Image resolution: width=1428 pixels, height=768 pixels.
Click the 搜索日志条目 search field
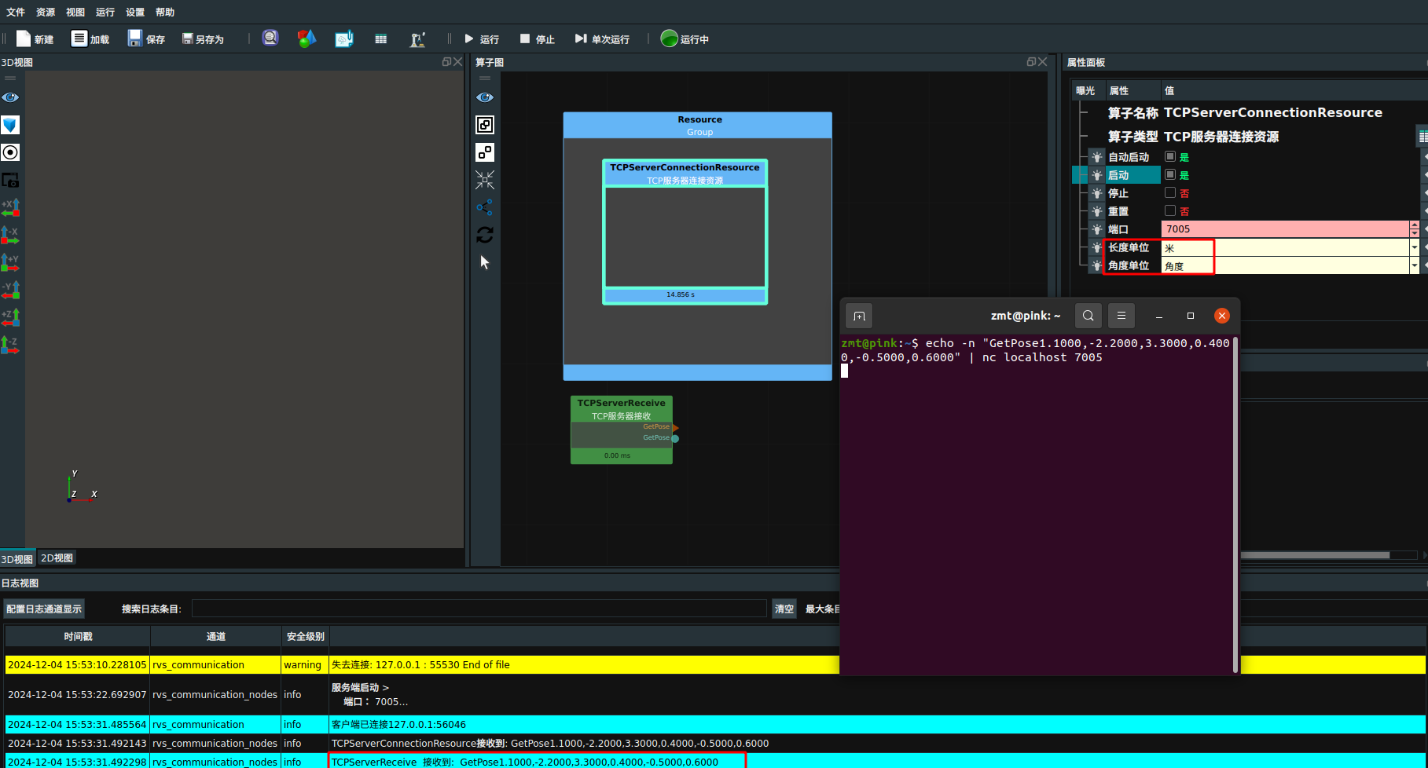(x=479, y=609)
